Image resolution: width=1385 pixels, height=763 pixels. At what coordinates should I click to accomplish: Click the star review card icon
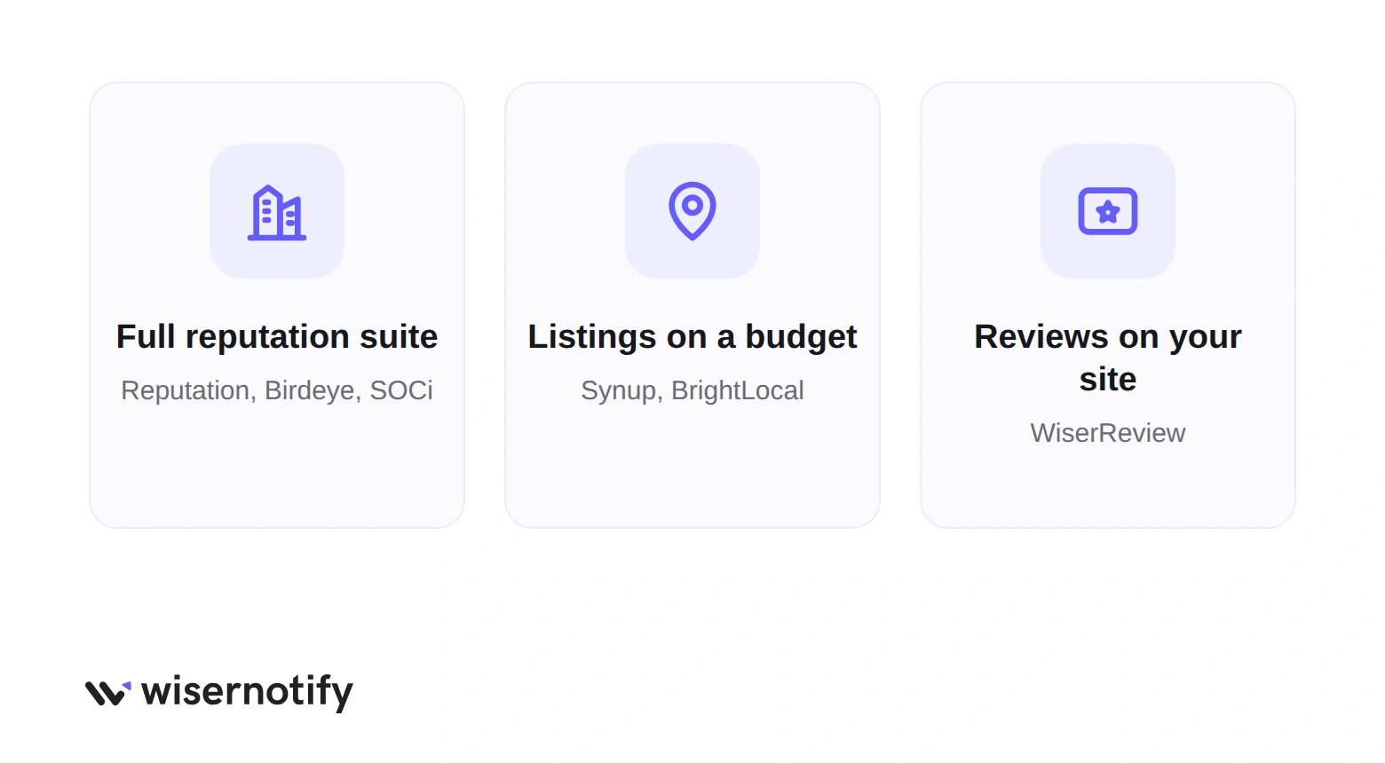click(x=1108, y=211)
